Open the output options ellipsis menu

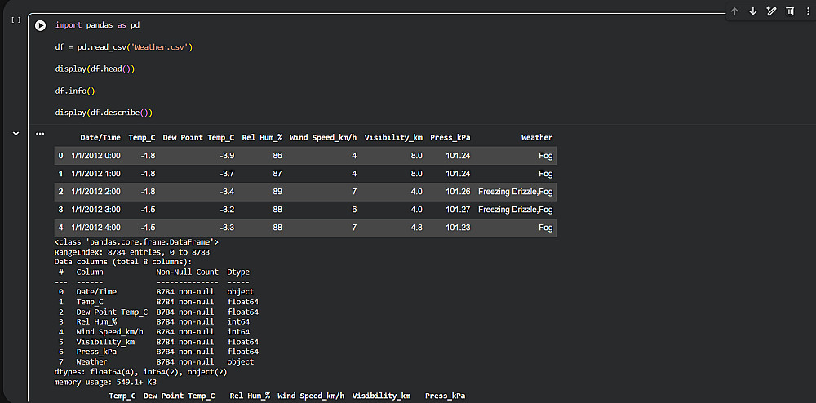pos(40,134)
